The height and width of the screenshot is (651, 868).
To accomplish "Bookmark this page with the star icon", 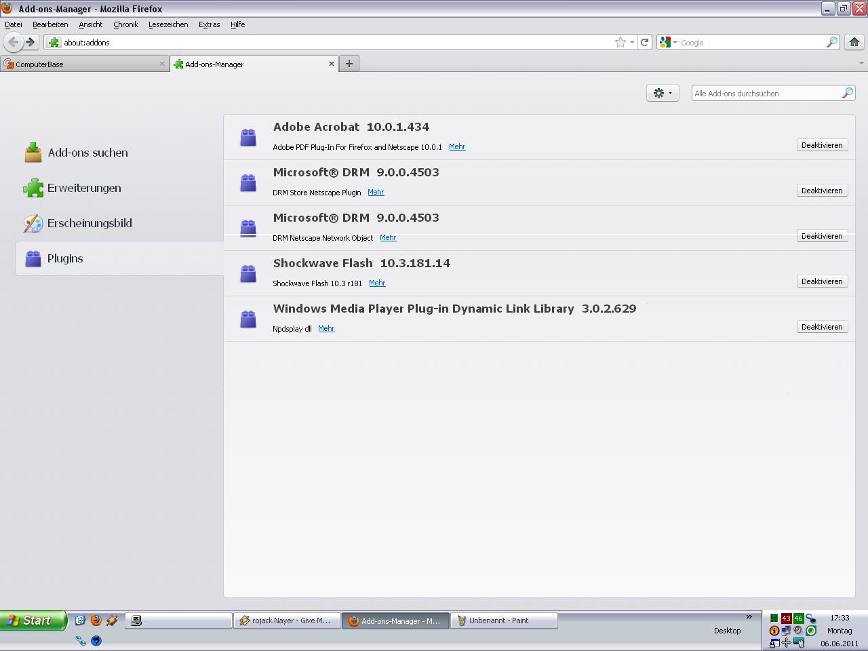I will [x=620, y=42].
